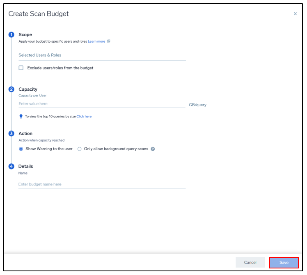Screen dimensions: 307x275
Task: Click the lightbulb tip icon
Action: point(21,116)
